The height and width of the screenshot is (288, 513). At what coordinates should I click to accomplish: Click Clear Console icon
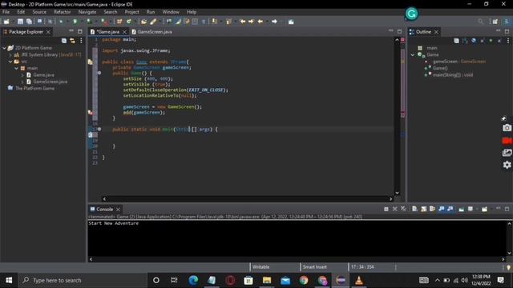(x=414, y=209)
